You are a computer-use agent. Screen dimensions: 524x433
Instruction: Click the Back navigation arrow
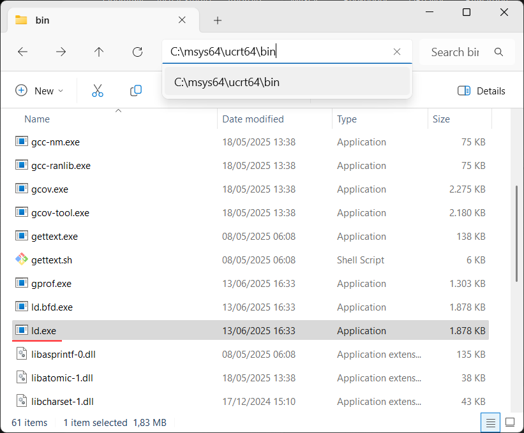click(22, 52)
